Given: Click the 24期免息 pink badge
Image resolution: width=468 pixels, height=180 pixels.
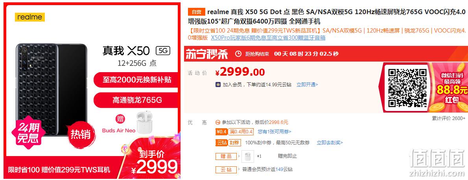Looking at the screenshot, I should click(28, 133).
